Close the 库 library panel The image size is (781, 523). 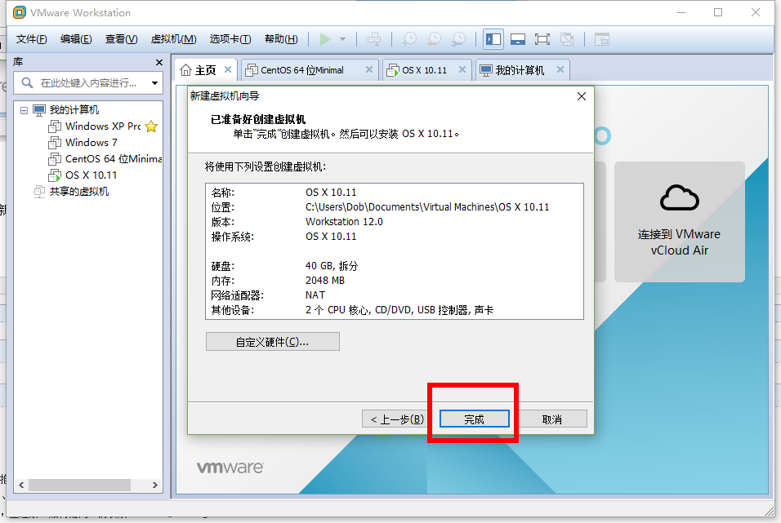(158, 62)
